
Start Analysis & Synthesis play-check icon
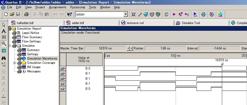(x=181, y=14)
